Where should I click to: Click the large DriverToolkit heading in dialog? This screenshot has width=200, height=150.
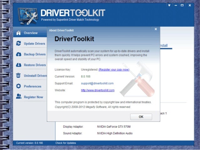[x=74, y=39]
